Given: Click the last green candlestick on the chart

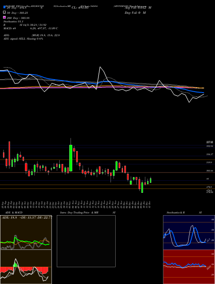Looking at the screenshot, I should point(150,180).
